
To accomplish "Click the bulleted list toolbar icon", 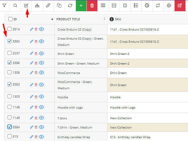I will coord(136,6).
